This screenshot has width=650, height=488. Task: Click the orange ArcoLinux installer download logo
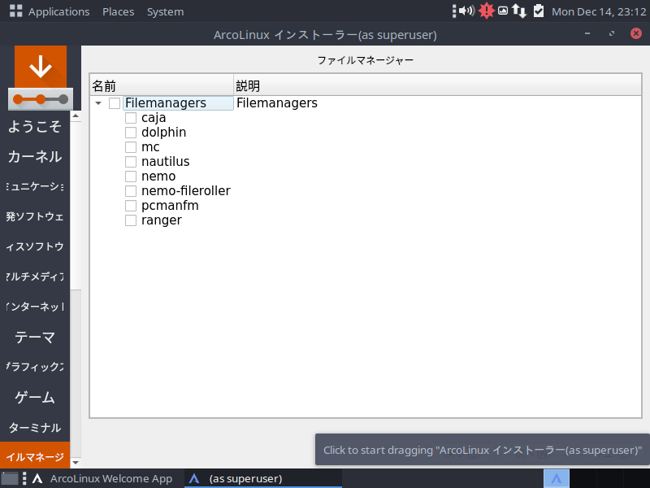coord(40,77)
